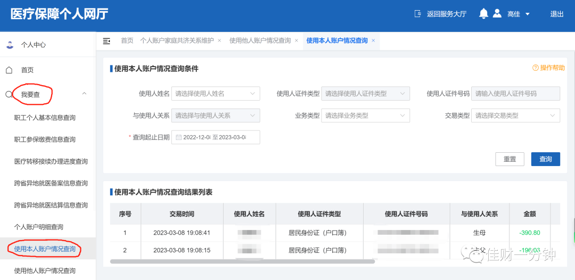575x280 pixels.
Task: Click the 使用人姓名 column header
Action: 249,214
